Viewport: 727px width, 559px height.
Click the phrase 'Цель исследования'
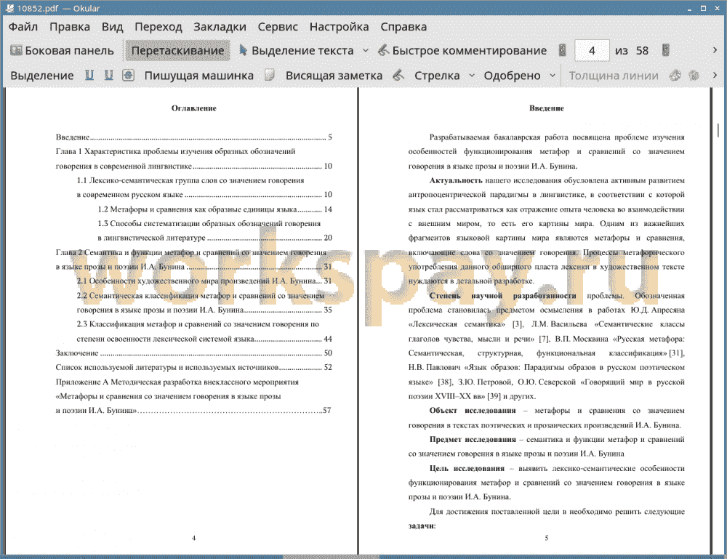click(x=467, y=468)
